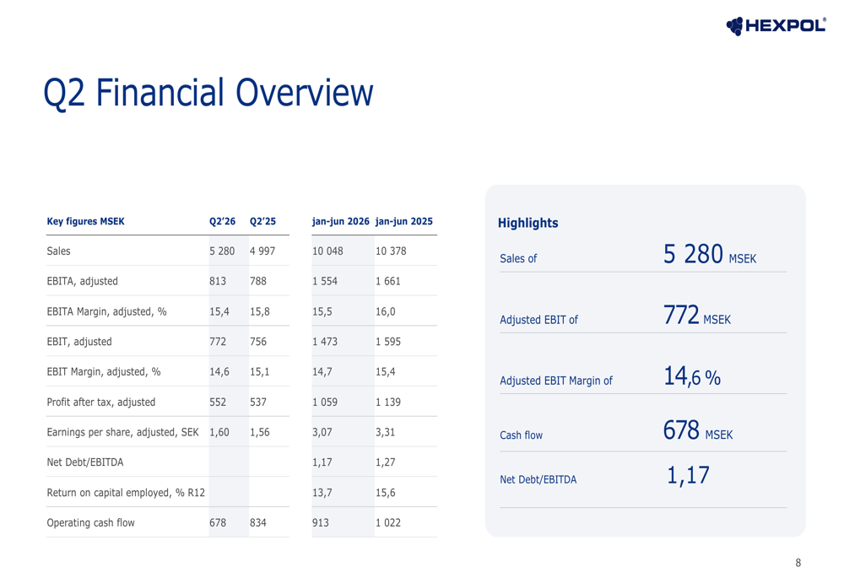
Task: Click Sales jan-jun 2025 value 10 378
Action: (391, 251)
